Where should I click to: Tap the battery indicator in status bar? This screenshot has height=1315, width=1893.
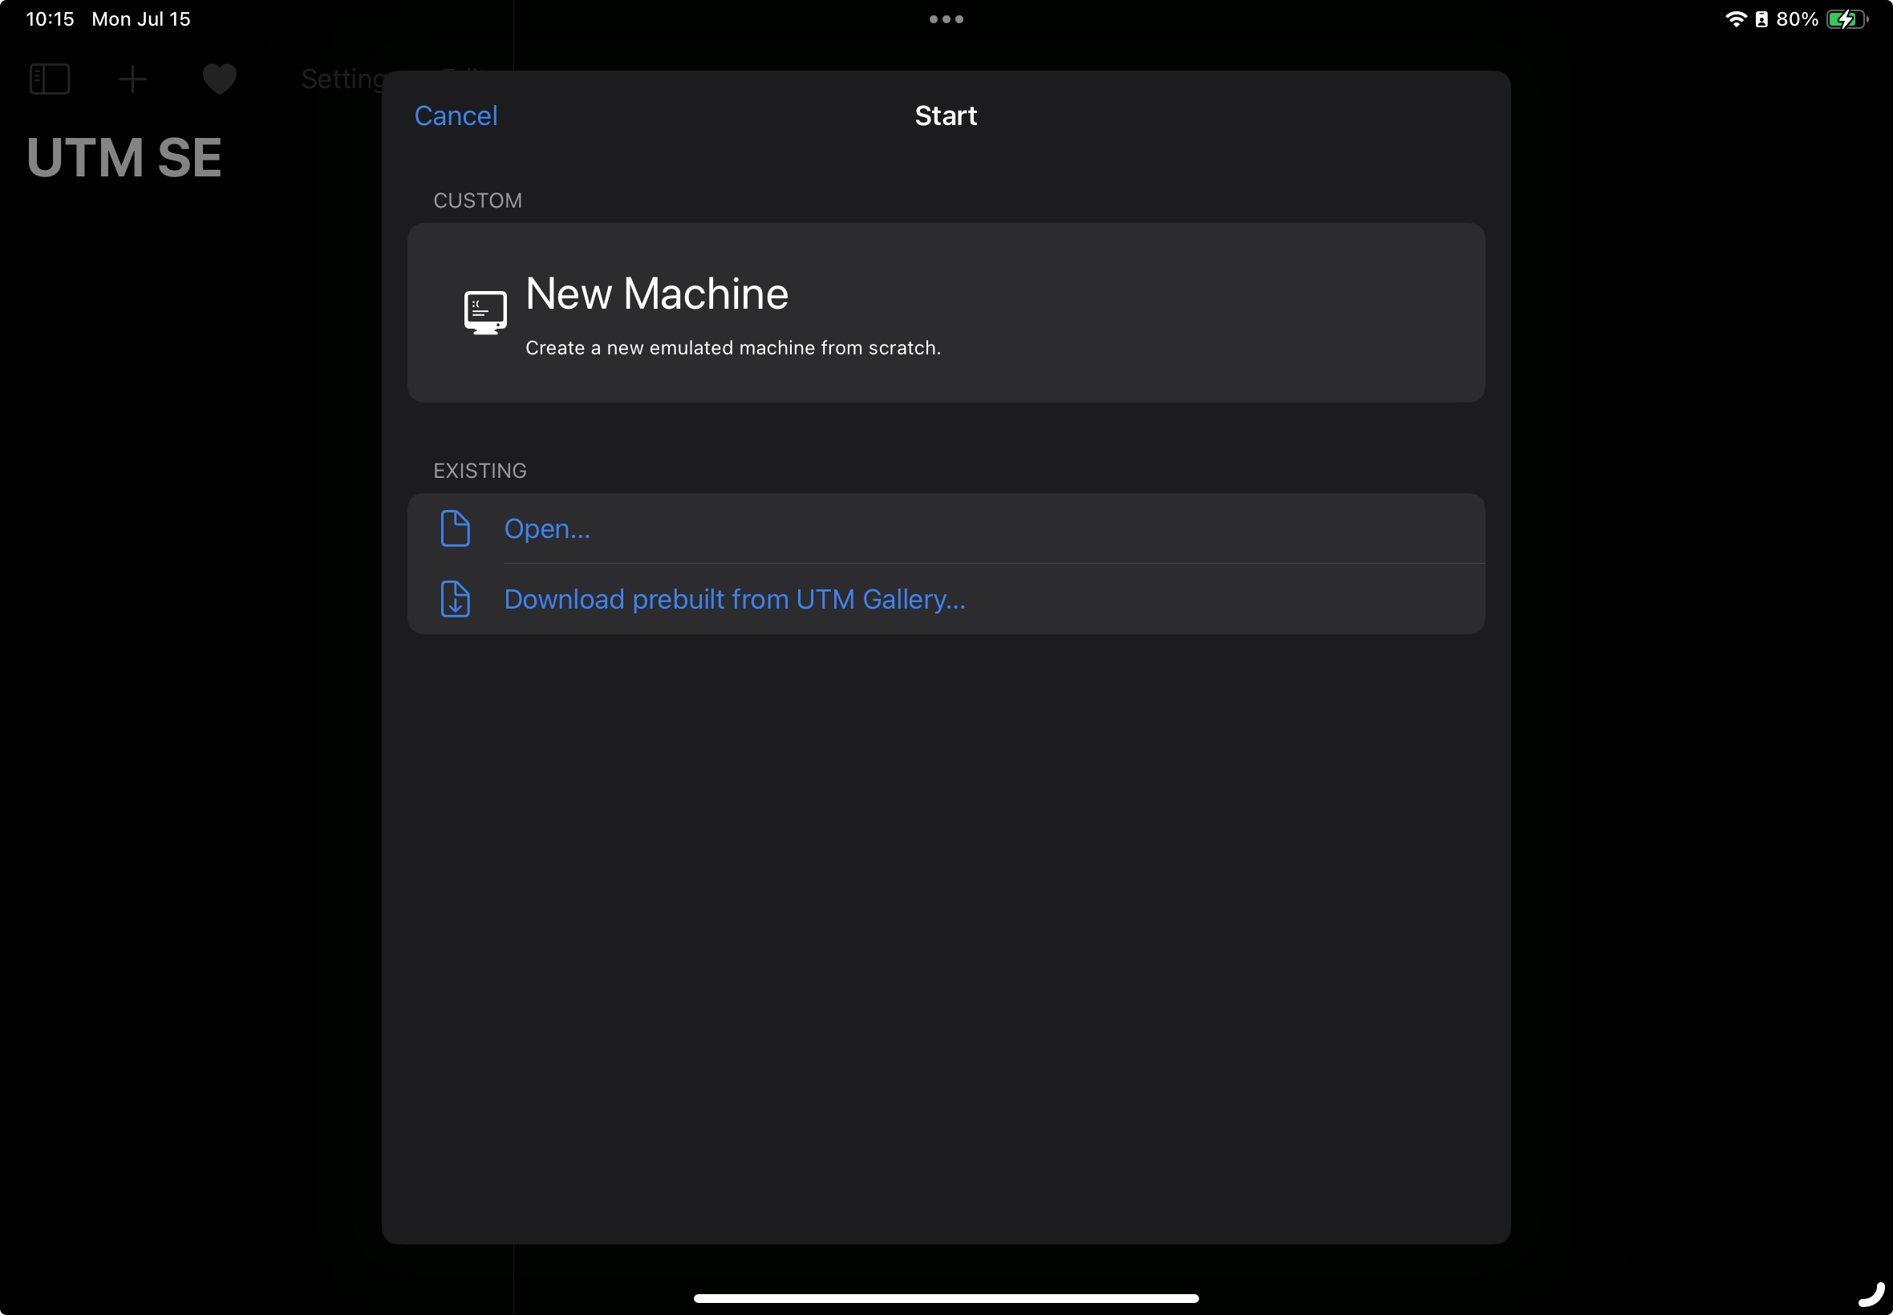pos(1846,19)
